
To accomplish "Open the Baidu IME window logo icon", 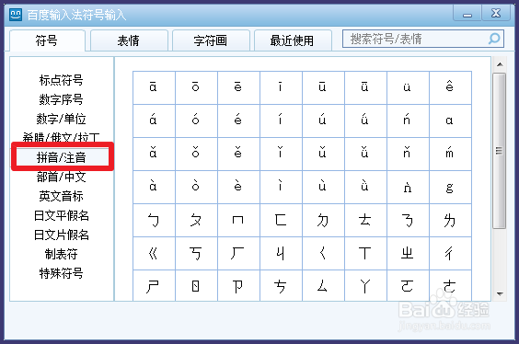I will [16, 14].
